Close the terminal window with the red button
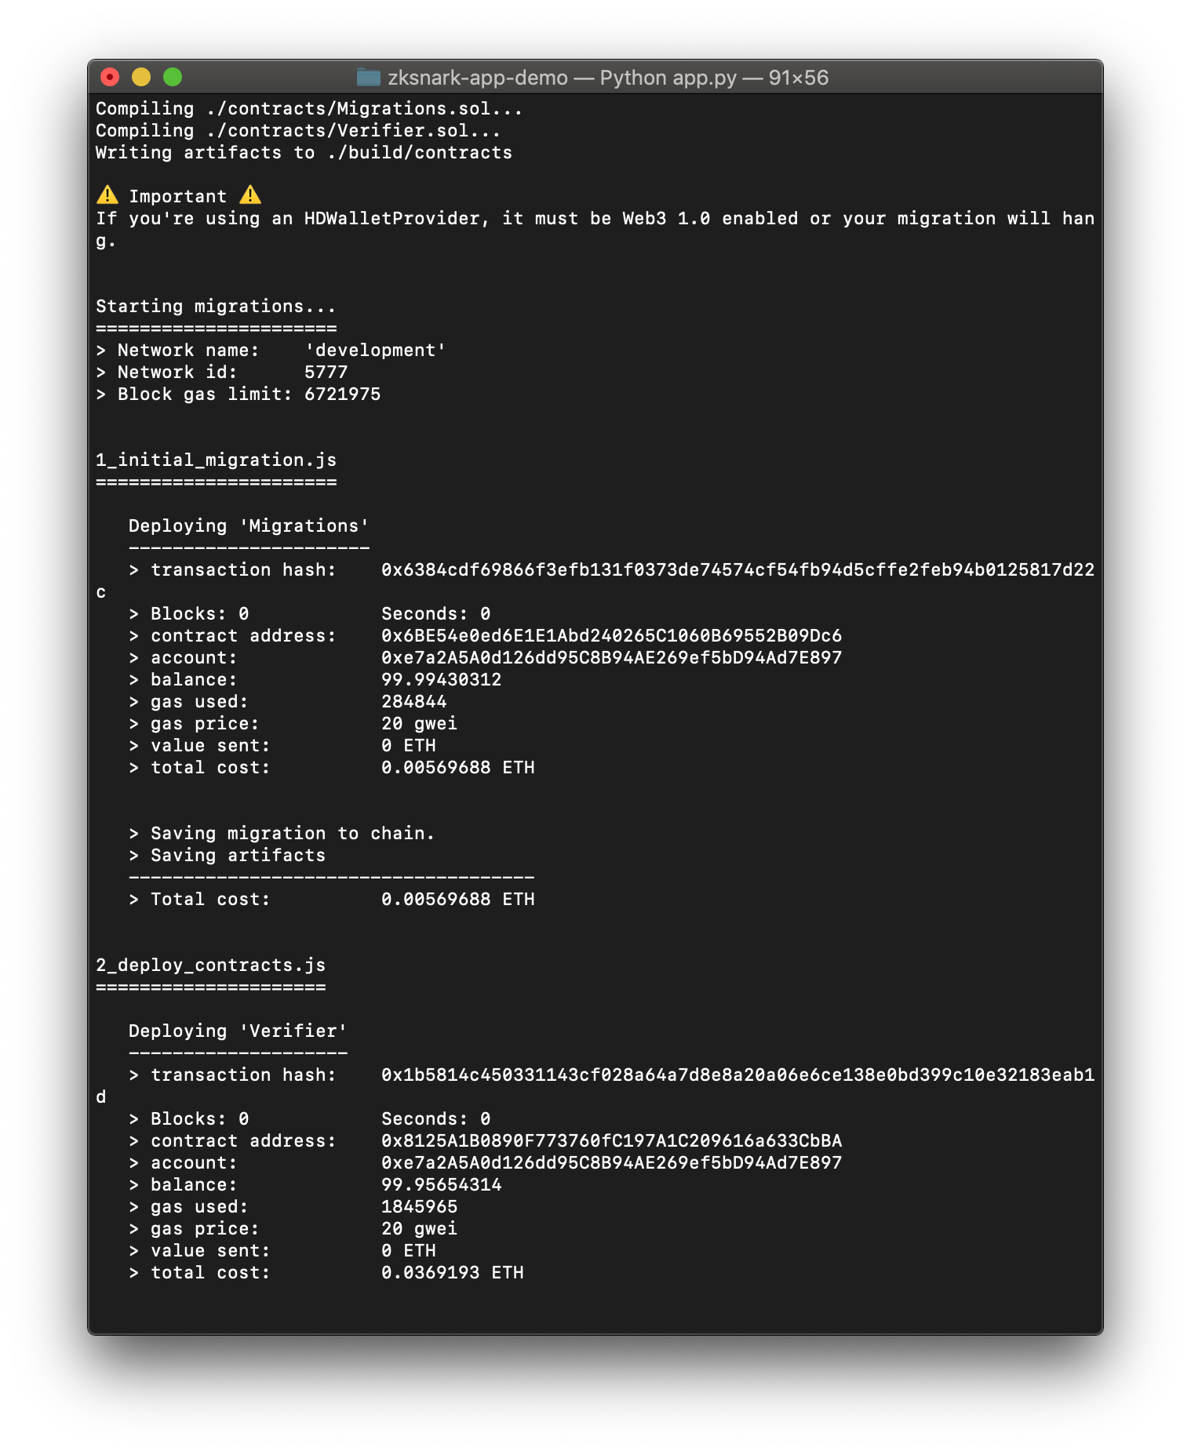The width and height of the screenshot is (1191, 1451). pos(110,77)
